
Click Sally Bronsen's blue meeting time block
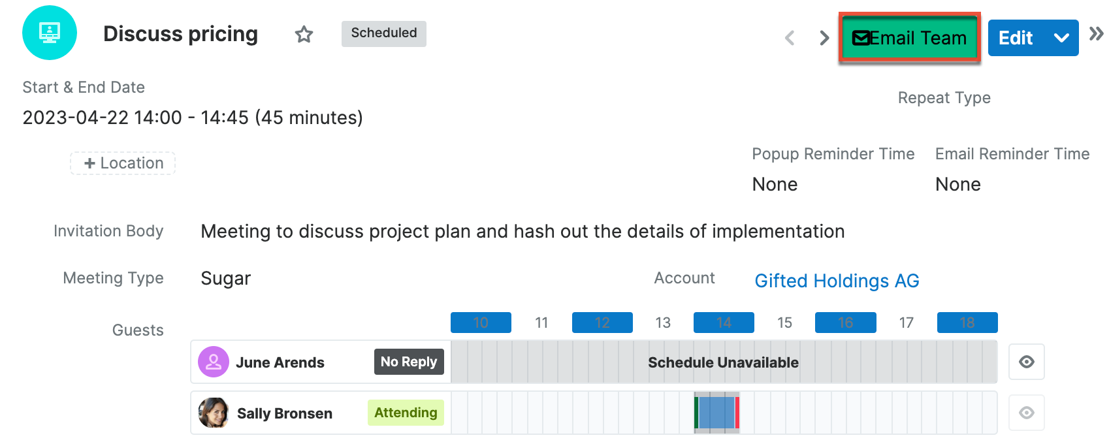coord(716,413)
